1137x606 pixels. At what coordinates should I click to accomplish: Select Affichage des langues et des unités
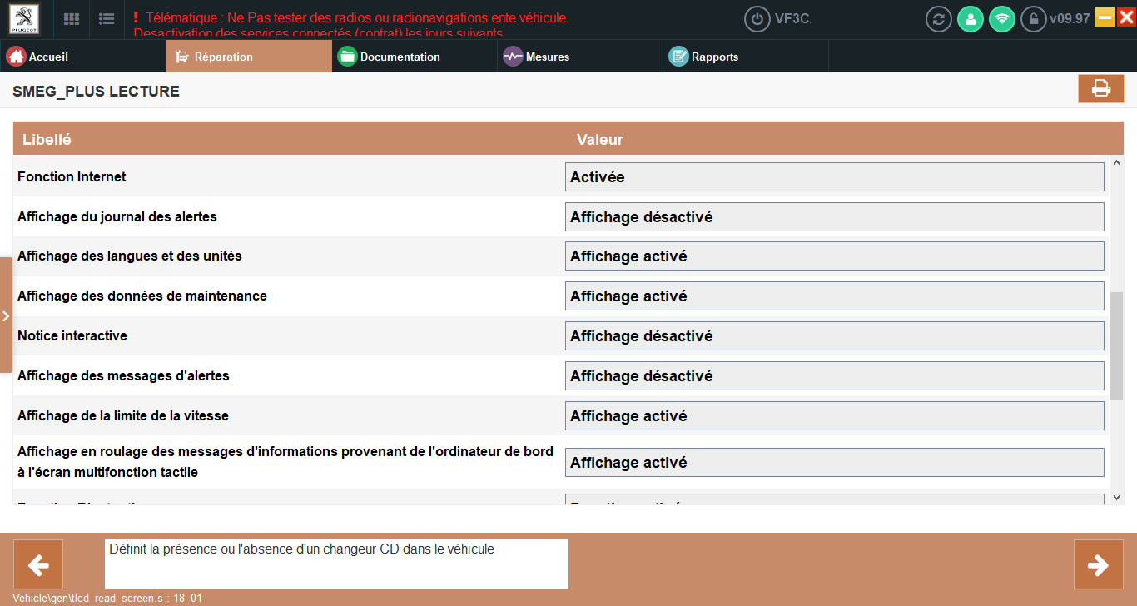[130, 256]
